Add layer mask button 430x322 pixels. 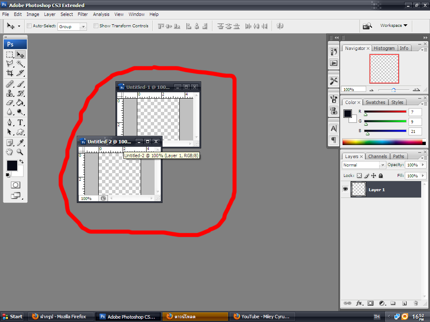point(370,303)
